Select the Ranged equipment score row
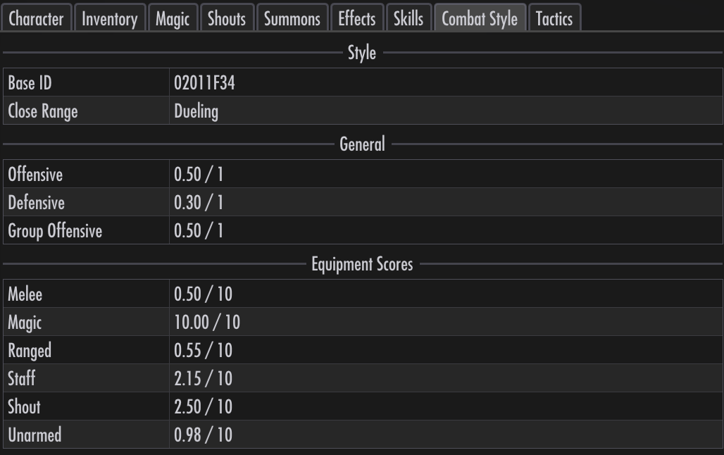724x455 pixels. click(x=363, y=350)
